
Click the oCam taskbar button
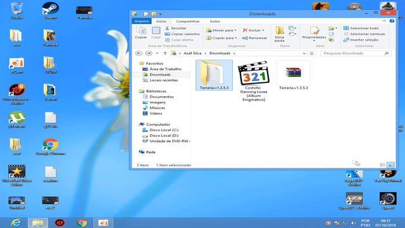(103, 222)
